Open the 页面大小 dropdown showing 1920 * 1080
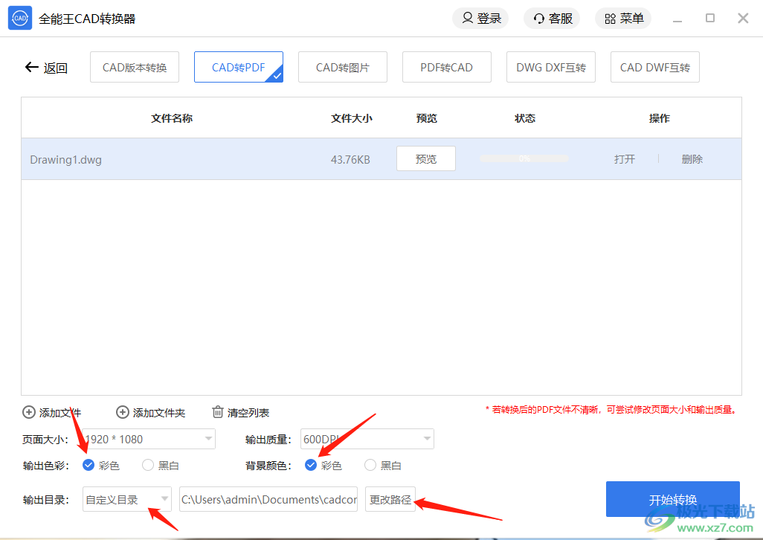This screenshot has width=763, height=540. tap(149, 439)
